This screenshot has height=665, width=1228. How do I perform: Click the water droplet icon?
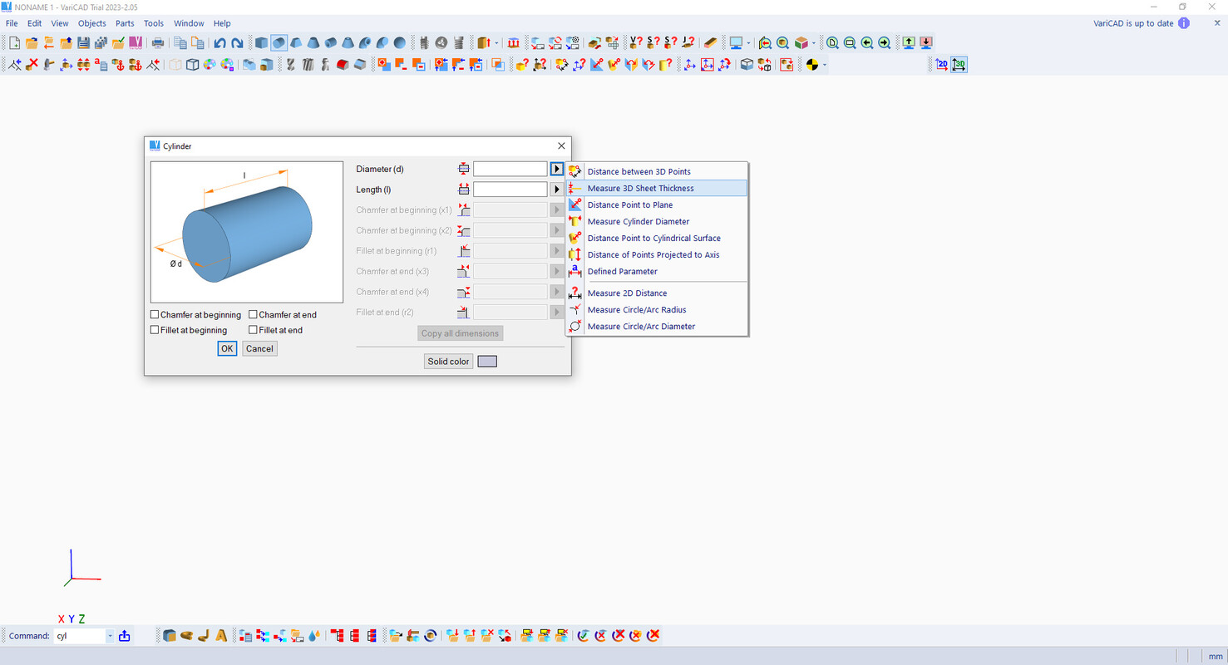tap(314, 635)
